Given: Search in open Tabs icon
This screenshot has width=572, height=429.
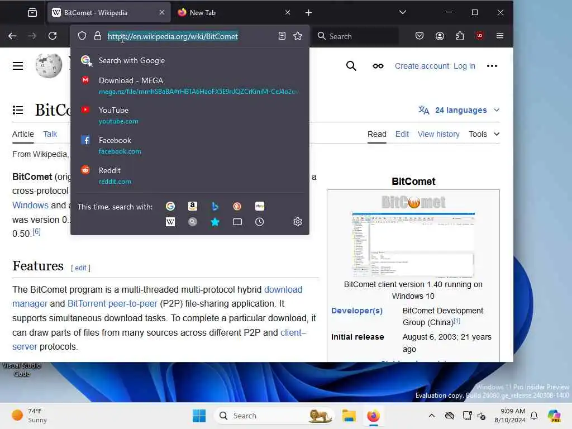Looking at the screenshot, I should pos(237,222).
